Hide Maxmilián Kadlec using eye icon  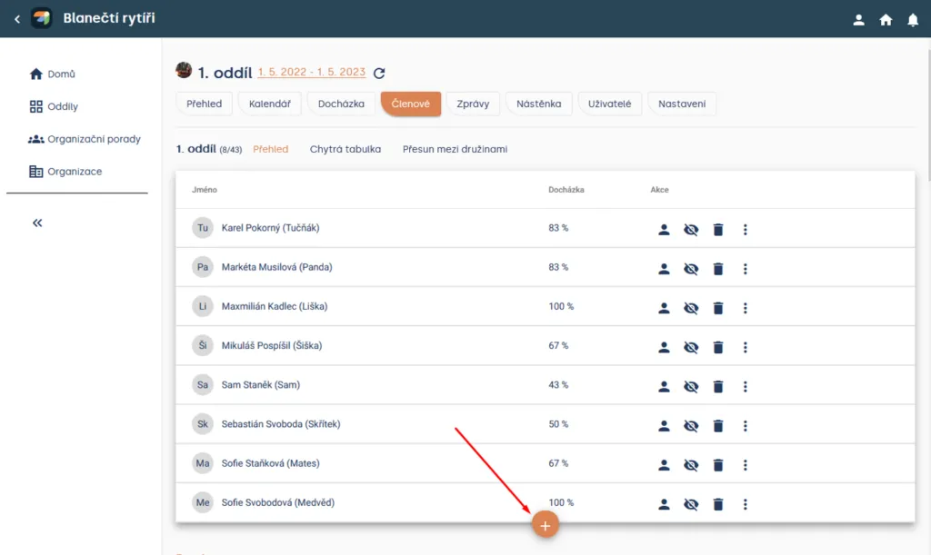point(691,308)
